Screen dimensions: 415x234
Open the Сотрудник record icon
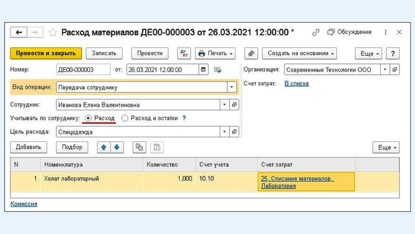coord(234,105)
